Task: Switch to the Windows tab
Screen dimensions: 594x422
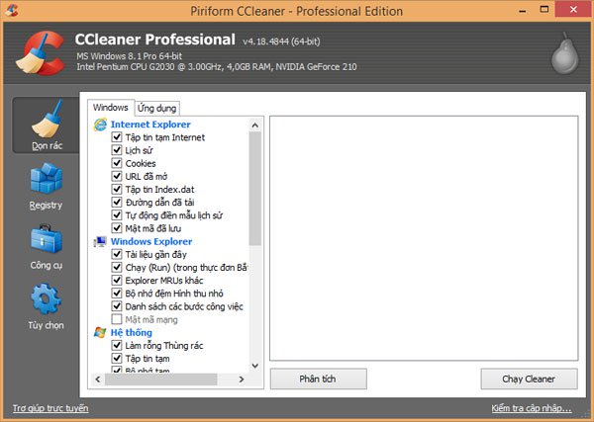Action: click(x=111, y=108)
